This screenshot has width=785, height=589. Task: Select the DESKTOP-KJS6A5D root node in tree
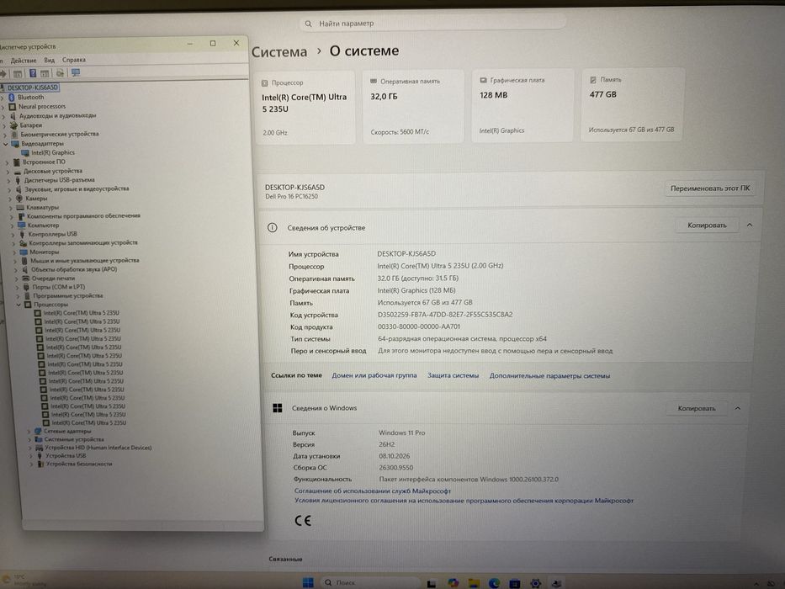point(33,88)
